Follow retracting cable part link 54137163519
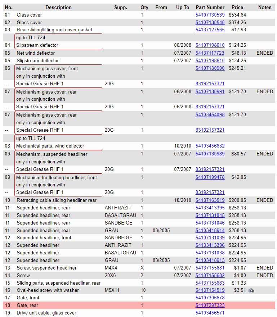The image size is (277, 317). tap(210, 200)
